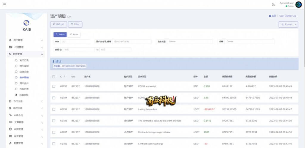The height and width of the screenshot is (148, 305).
Task: Click the 配置管理 wrench icon
Action: tap(10, 143)
